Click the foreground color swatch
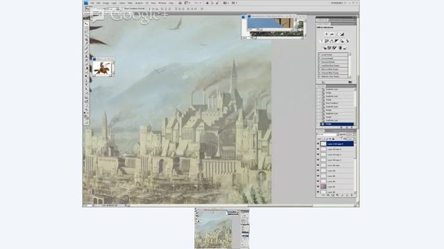This screenshot has height=249, width=444. 85,116
